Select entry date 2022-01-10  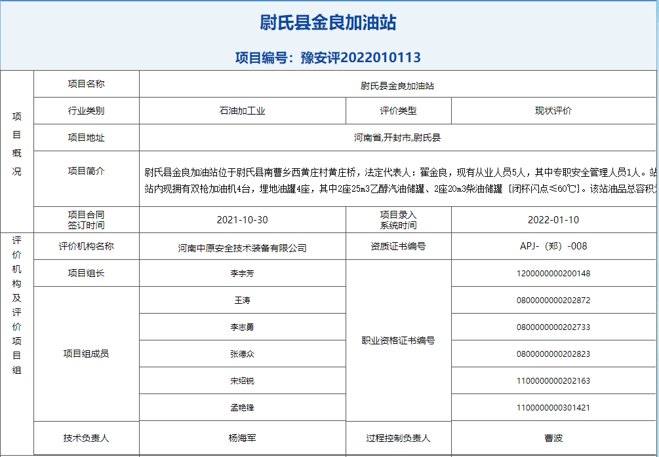(x=553, y=220)
